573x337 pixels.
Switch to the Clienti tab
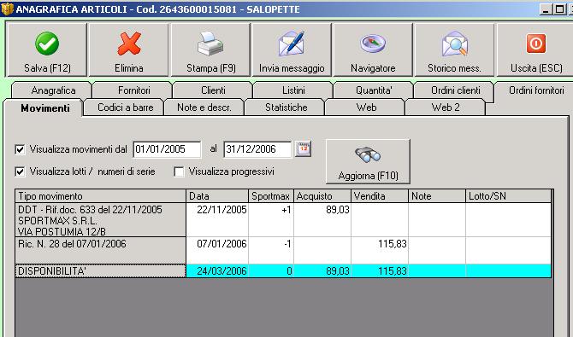click(x=213, y=90)
